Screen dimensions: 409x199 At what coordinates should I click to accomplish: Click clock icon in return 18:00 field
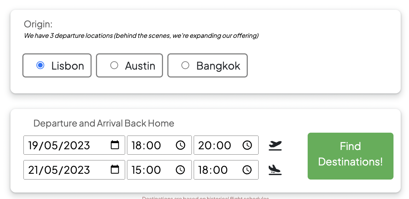tap(247, 170)
